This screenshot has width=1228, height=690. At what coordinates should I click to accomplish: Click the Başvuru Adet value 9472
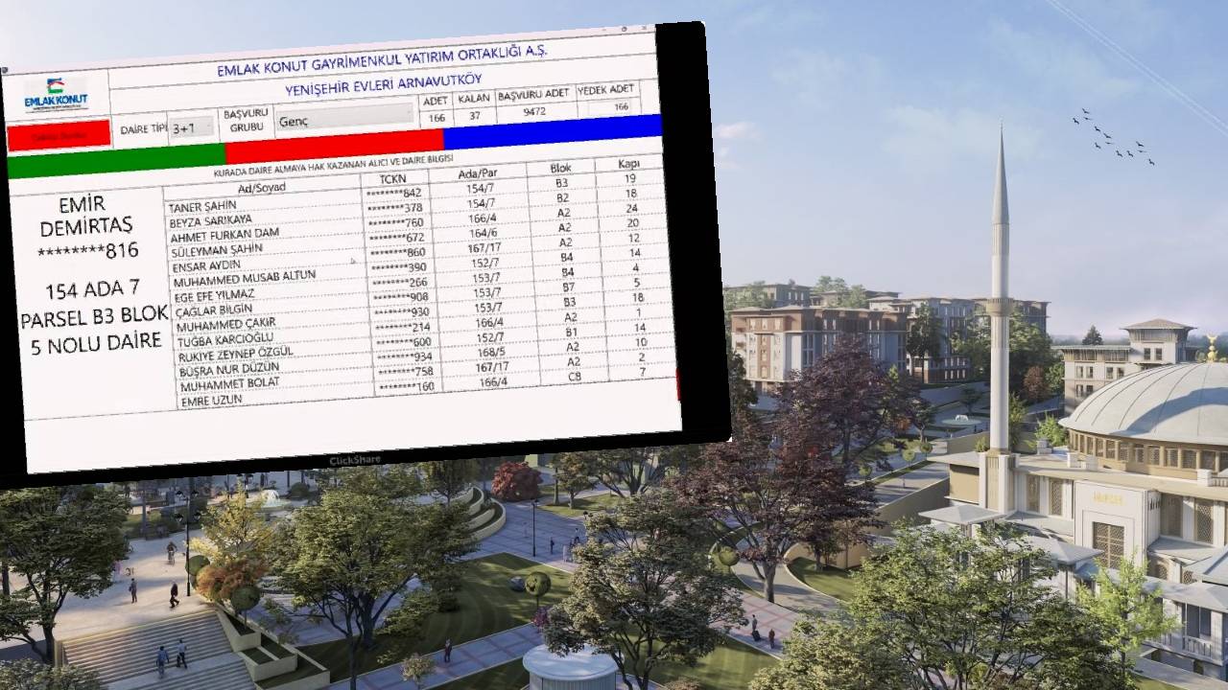coord(534,112)
